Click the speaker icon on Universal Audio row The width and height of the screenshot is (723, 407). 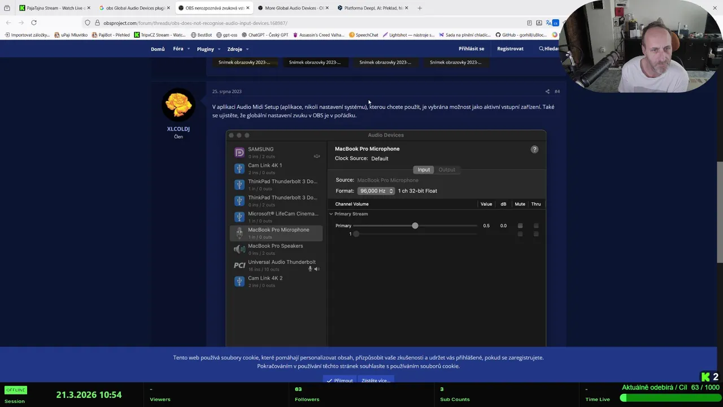(317, 269)
